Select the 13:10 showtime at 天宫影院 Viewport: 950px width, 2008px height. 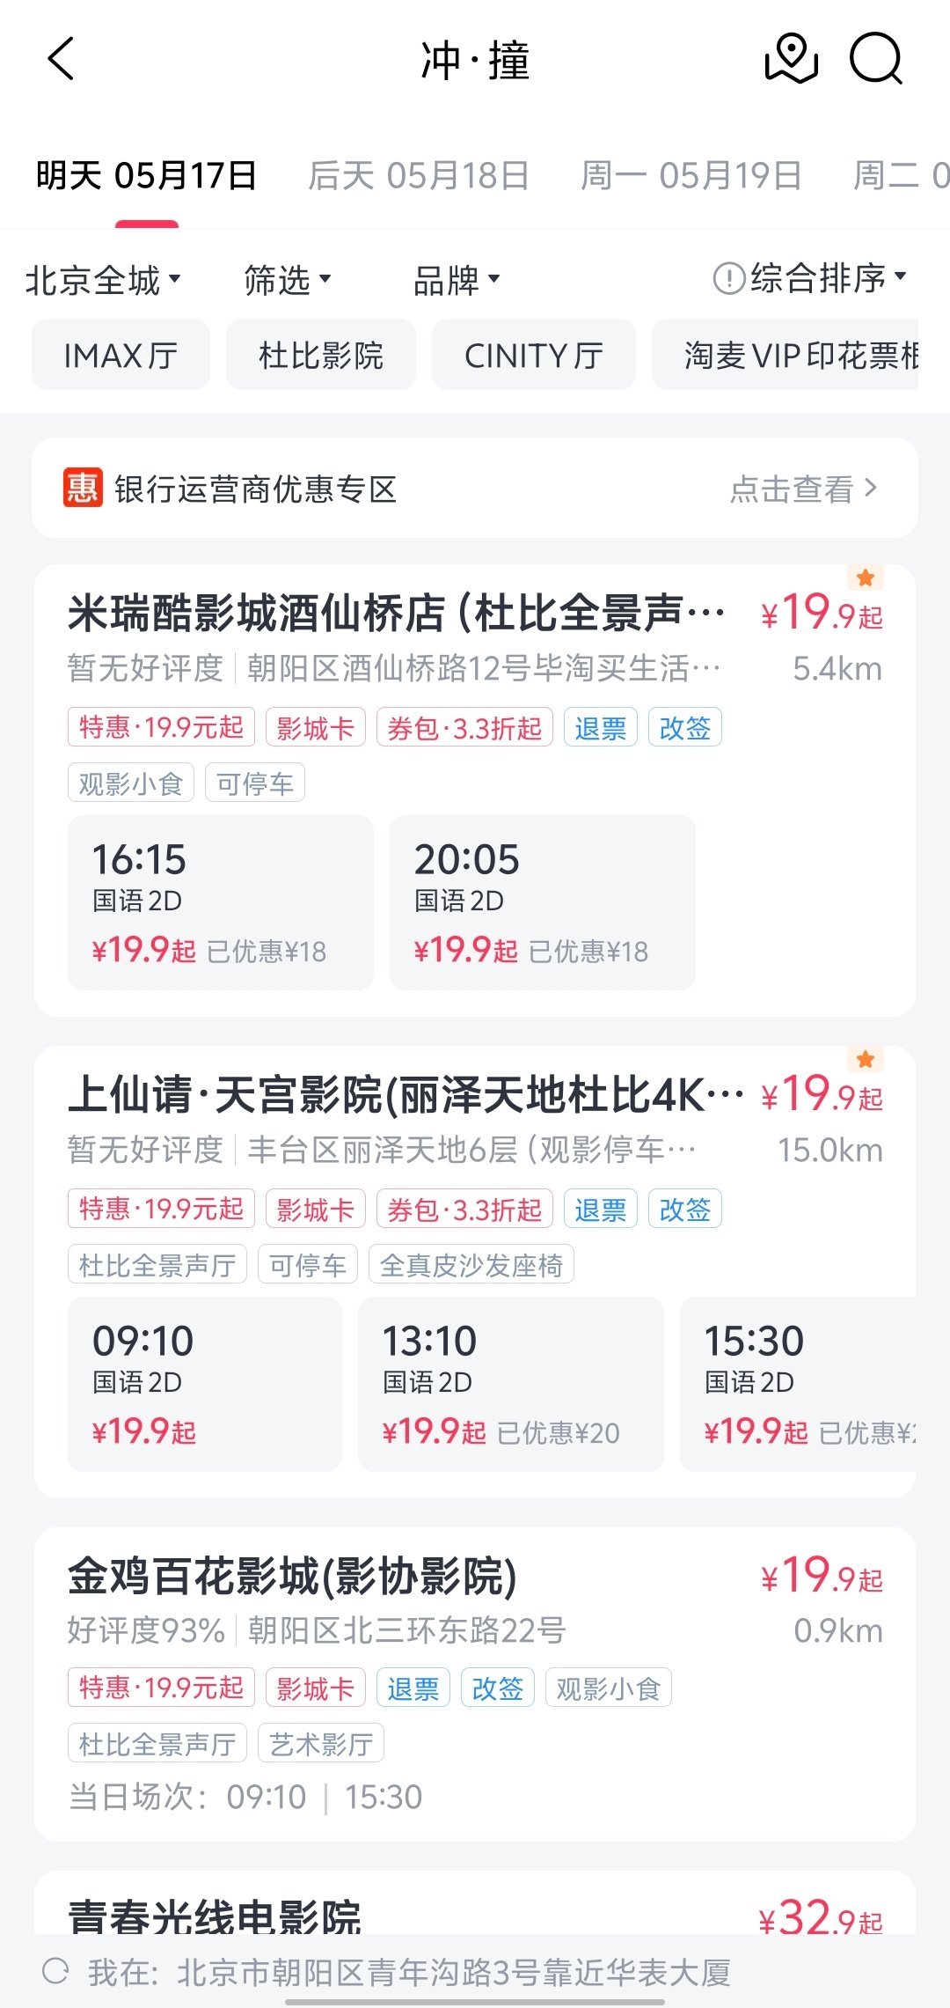[511, 1384]
